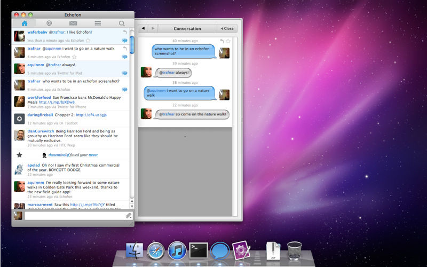Click waferbaby's avatar in the timeline

click(19, 36)
